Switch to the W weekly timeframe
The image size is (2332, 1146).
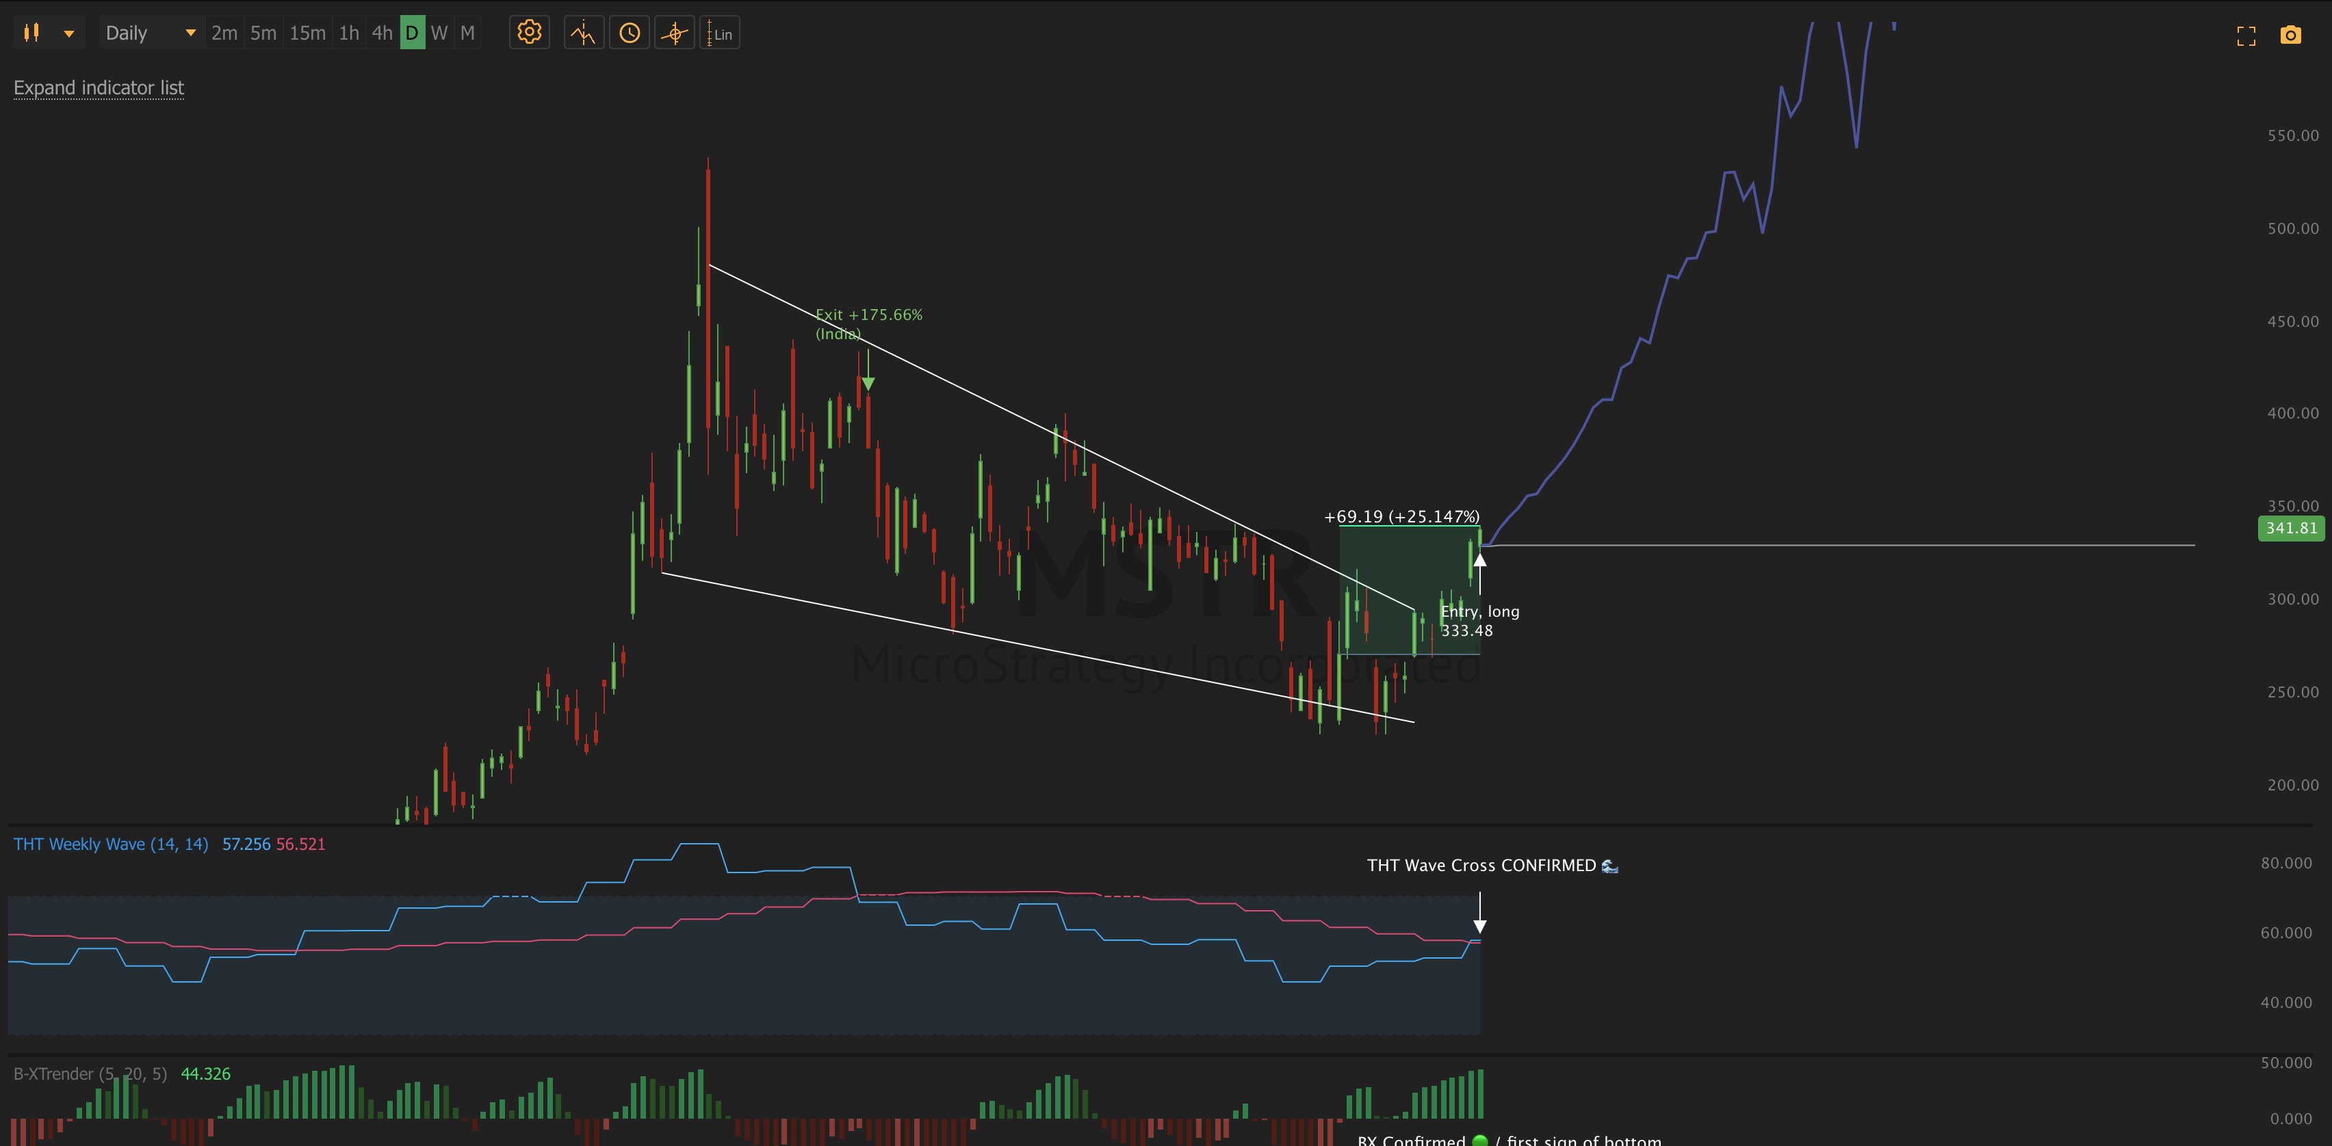(x=439, y=34)
